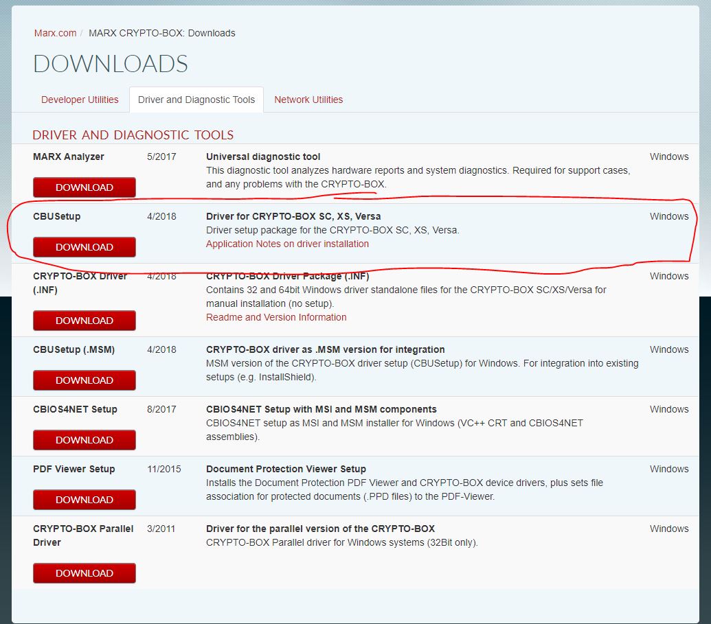This screenshot has width=711, height=624.
Task: Download the MARX Analyzer tool
Action: 84,187
